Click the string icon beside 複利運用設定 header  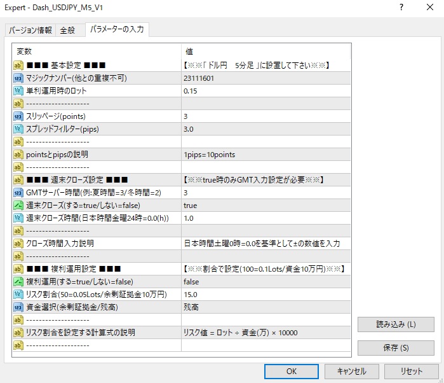(18, 269)
